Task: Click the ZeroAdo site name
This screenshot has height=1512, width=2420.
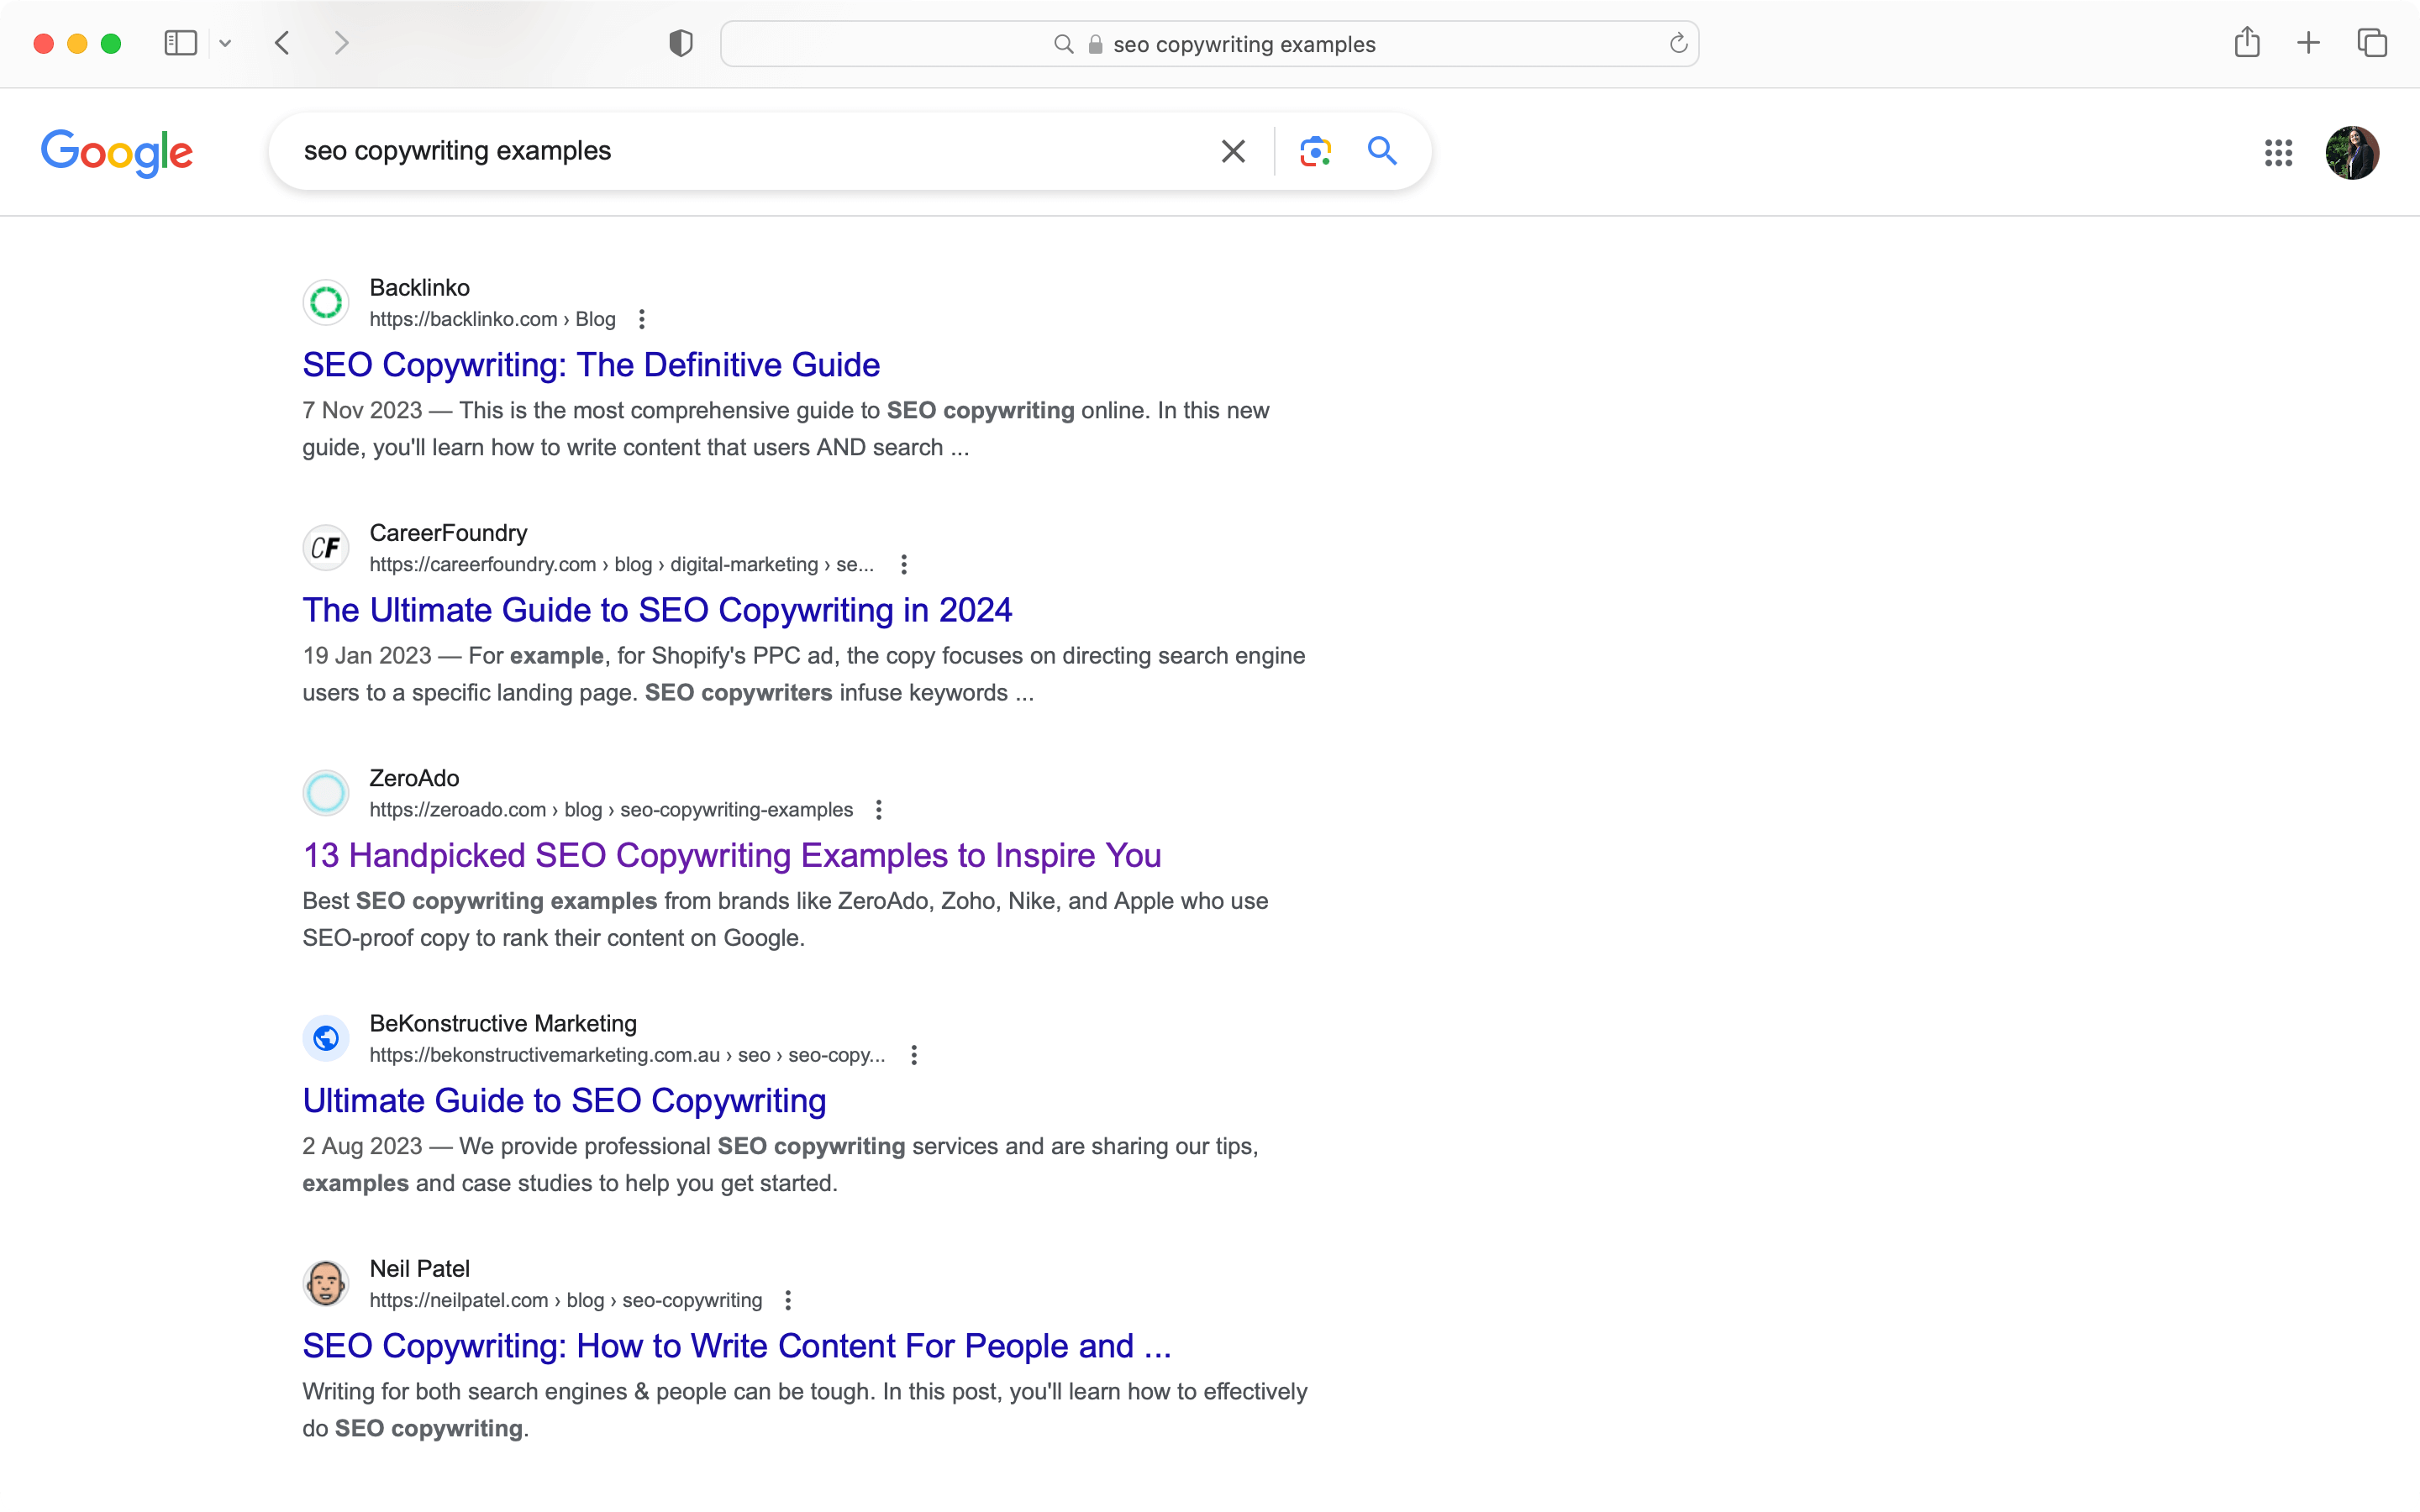Action: click(414, 778)
